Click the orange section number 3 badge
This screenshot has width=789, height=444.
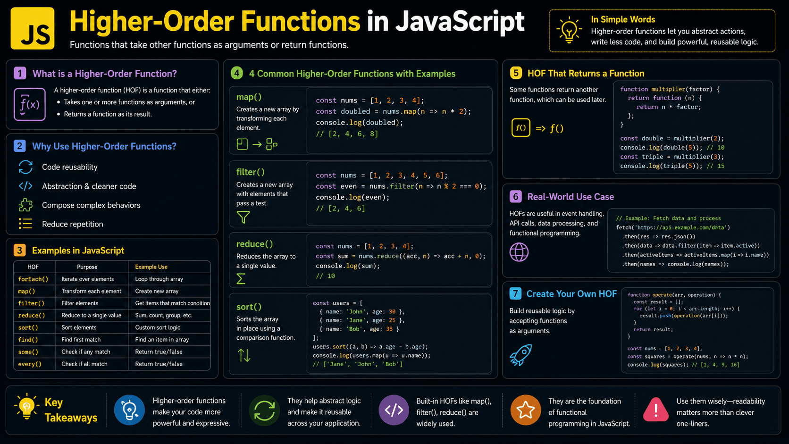coord(19,250)
